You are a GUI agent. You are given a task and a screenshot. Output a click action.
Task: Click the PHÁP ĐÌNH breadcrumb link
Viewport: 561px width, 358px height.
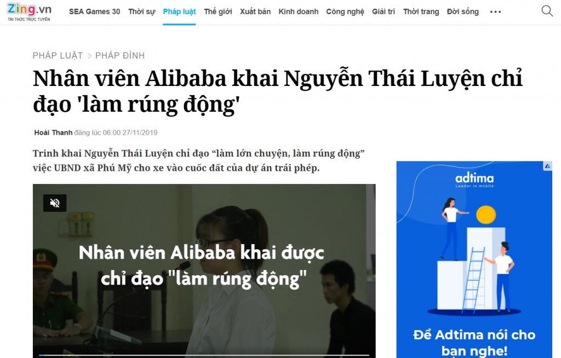click(x=120, y=55)
